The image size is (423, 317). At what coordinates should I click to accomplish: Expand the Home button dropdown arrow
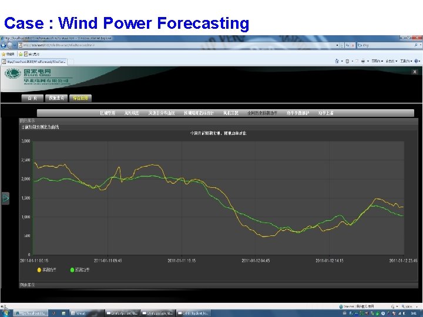click(342, 61)
